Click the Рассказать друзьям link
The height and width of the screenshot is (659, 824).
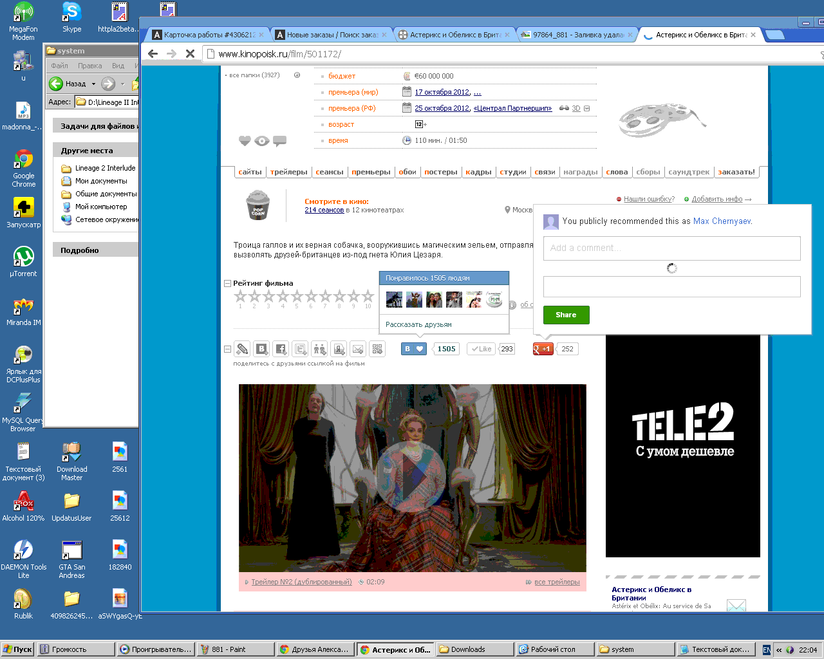click(x=418, y=324)
